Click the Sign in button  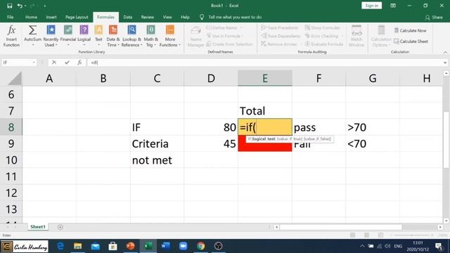point(371,6)
